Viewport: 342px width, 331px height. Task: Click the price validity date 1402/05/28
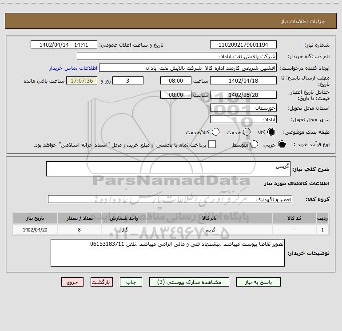243,95
